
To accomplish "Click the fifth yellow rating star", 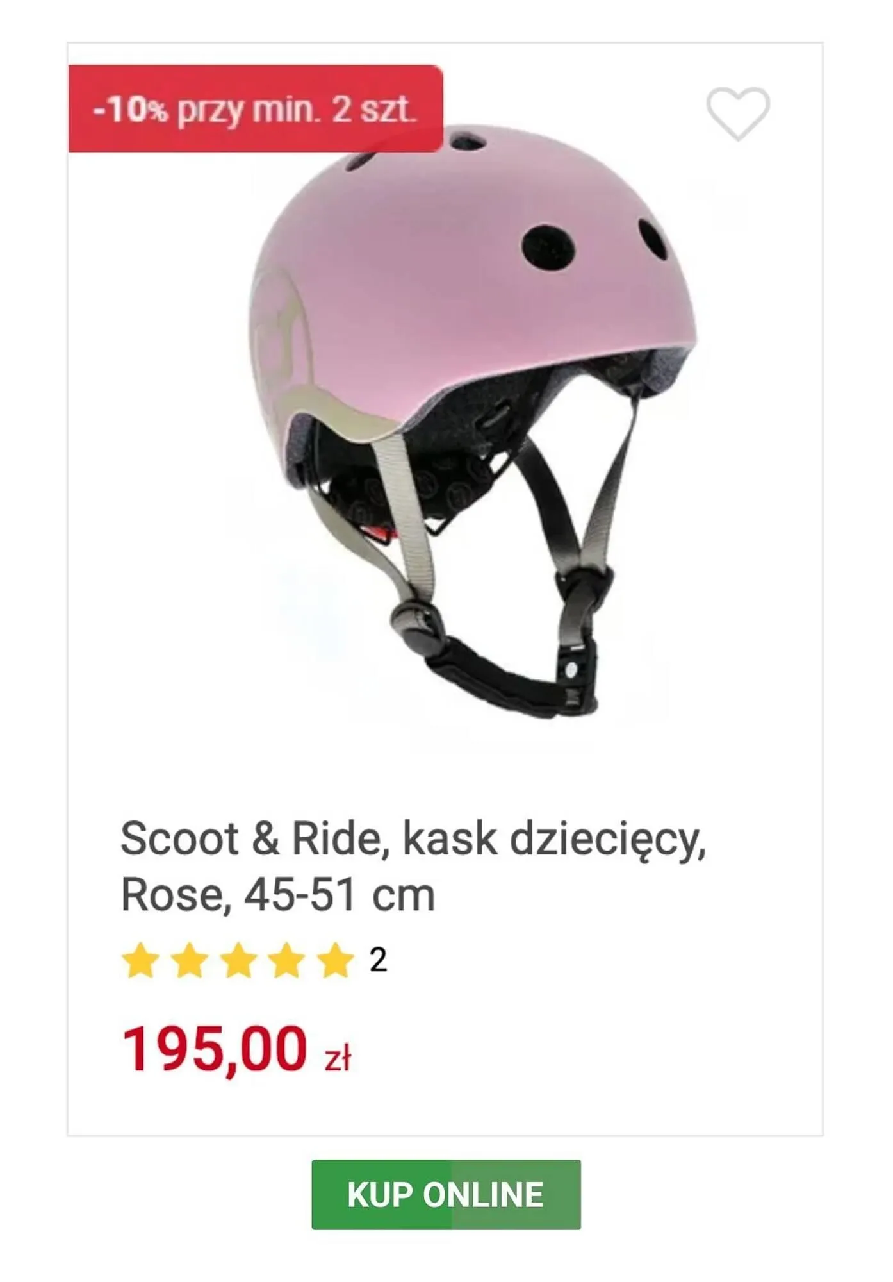I will [x=335, y=960].
